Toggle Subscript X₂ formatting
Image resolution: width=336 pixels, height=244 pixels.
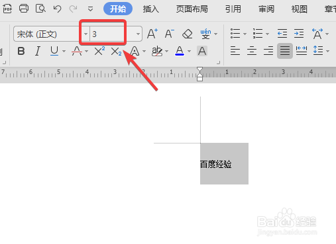click(116, 52)
